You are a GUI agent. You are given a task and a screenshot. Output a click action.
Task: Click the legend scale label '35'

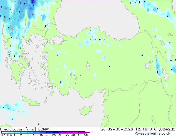[x=67, y=135]
